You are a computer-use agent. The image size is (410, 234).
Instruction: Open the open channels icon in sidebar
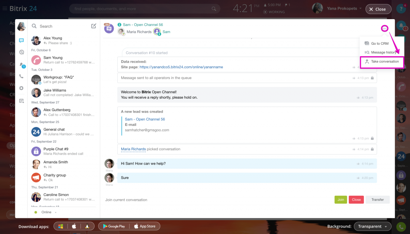click(x=22, y=52)
